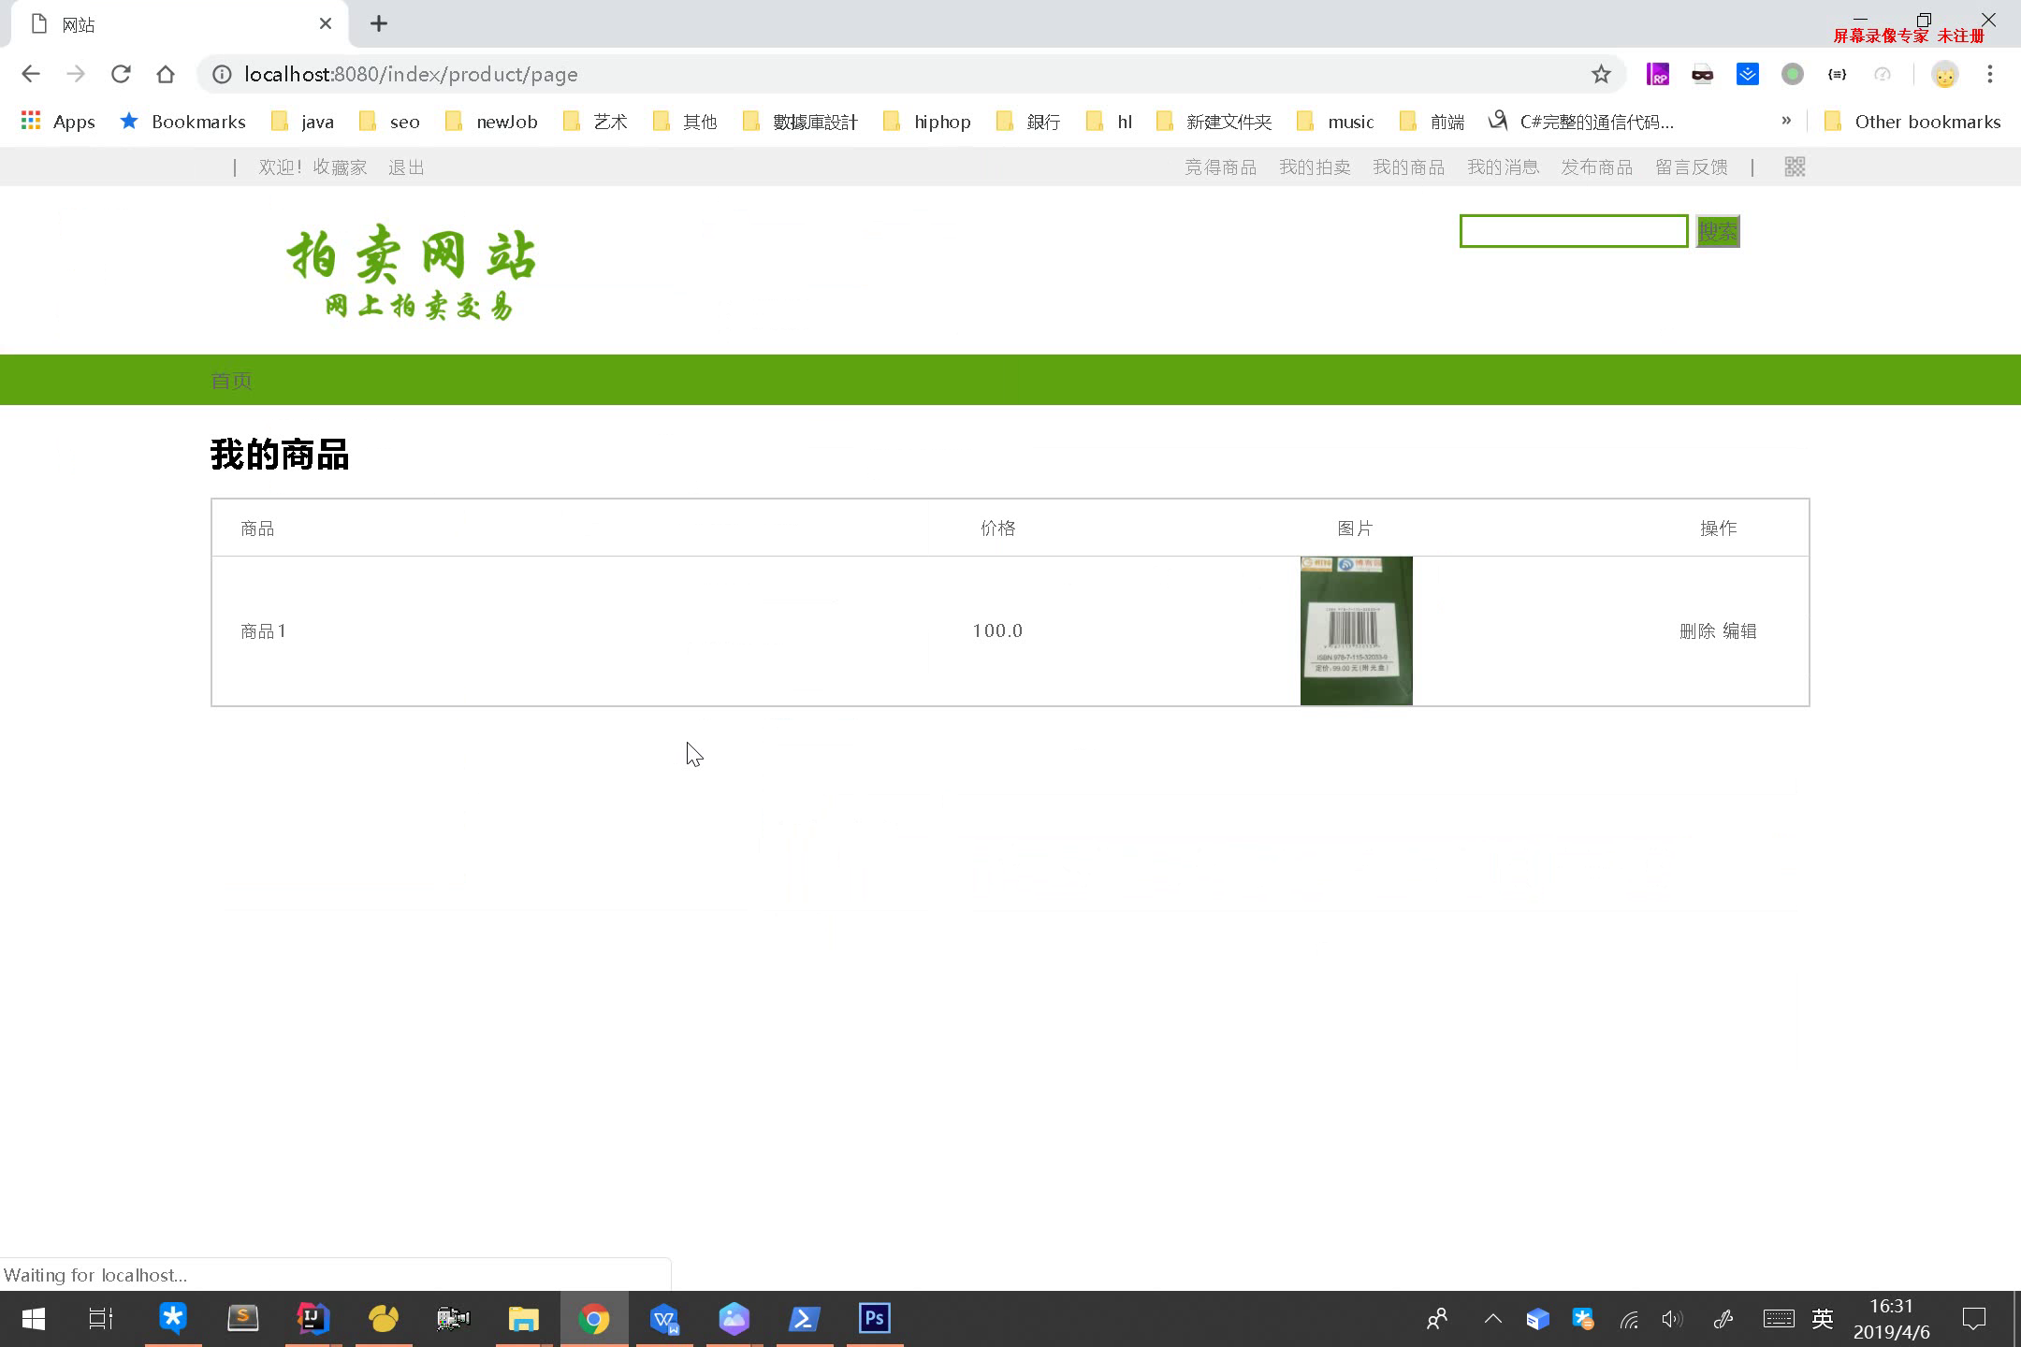Image resolution: width=2021 pixels, height=1347 pixels.
Task: Open the Axure RP extension icon
Action: [x=1657, y=74]
